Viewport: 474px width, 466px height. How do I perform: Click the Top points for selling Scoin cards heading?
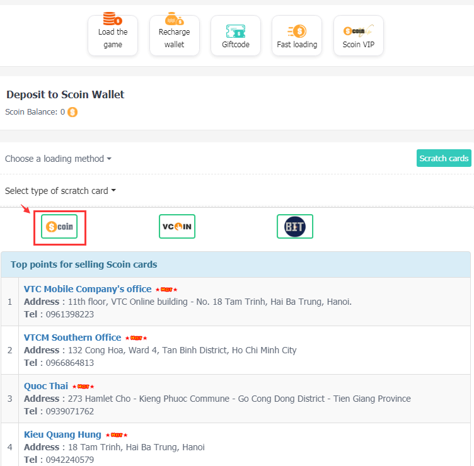click(84, 264)
